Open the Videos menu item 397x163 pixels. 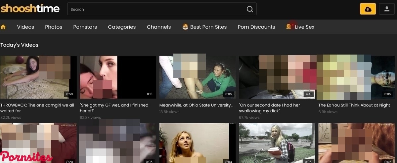click(25, 27)
